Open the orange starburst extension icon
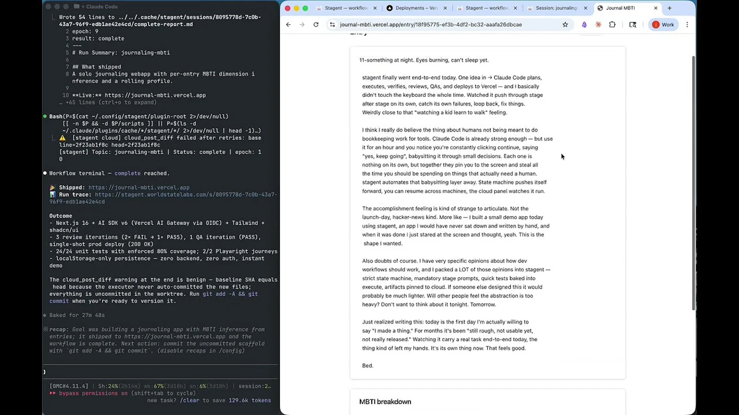 coord(598,24)
